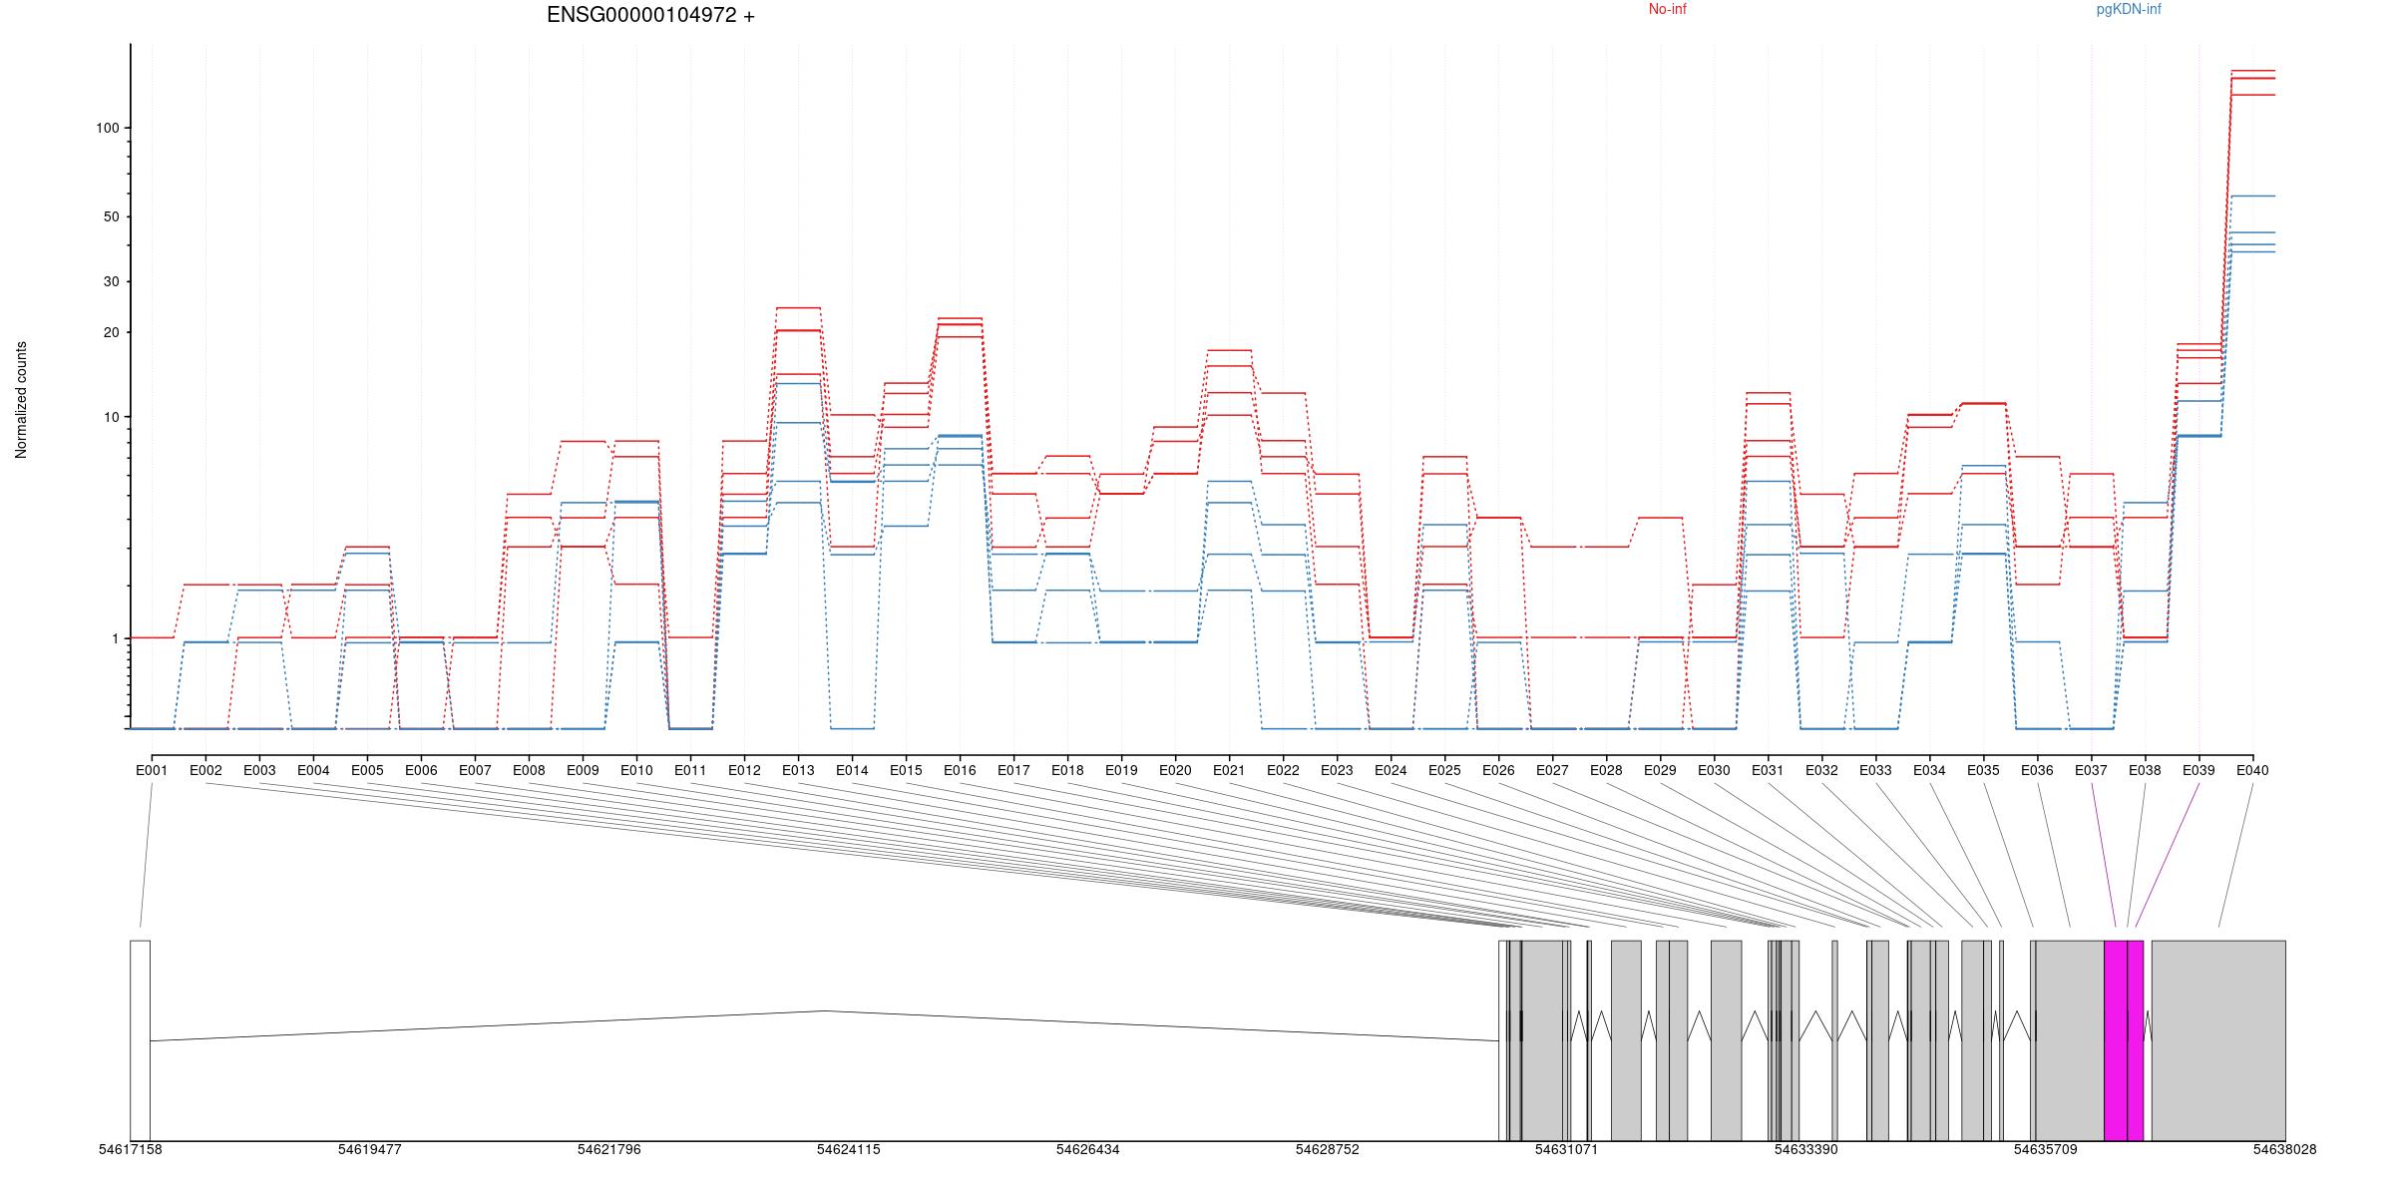This screenshot has width=2394, height=1197.
Task: Click the large gray last exon block
Action: tap(2217, 1039)
